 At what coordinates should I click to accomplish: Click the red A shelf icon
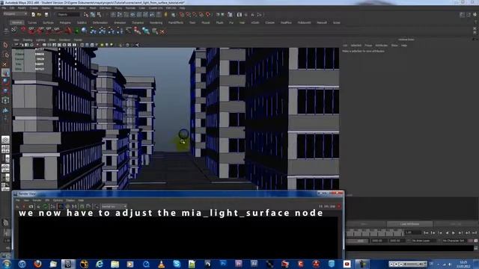(68, 30)
